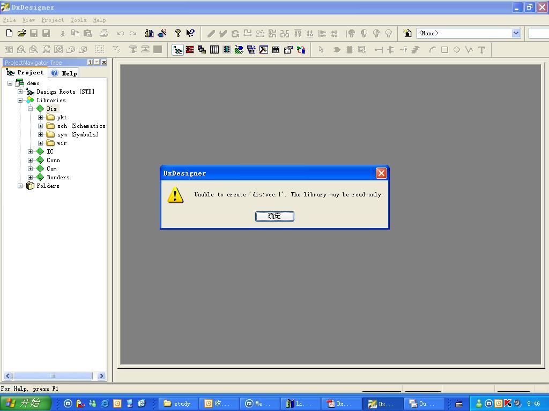Image resolution: width=549 pixels, height=411 pixels.
Task: Collapse the Libraries node
Action: pos(20,100)
